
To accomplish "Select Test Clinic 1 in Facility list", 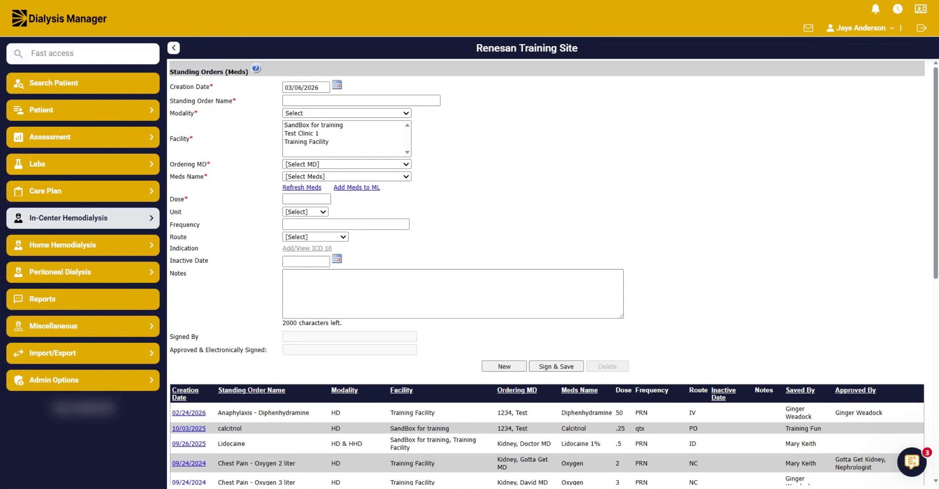I will (x=301, y=133).
